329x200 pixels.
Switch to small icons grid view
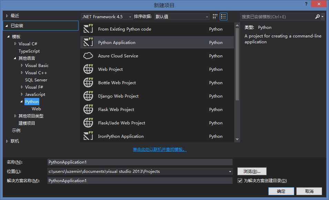(215, 16)
